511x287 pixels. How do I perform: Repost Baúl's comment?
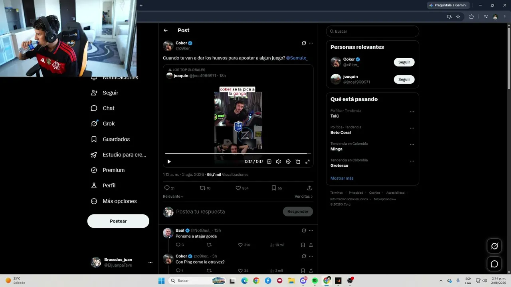click(209, 245)
